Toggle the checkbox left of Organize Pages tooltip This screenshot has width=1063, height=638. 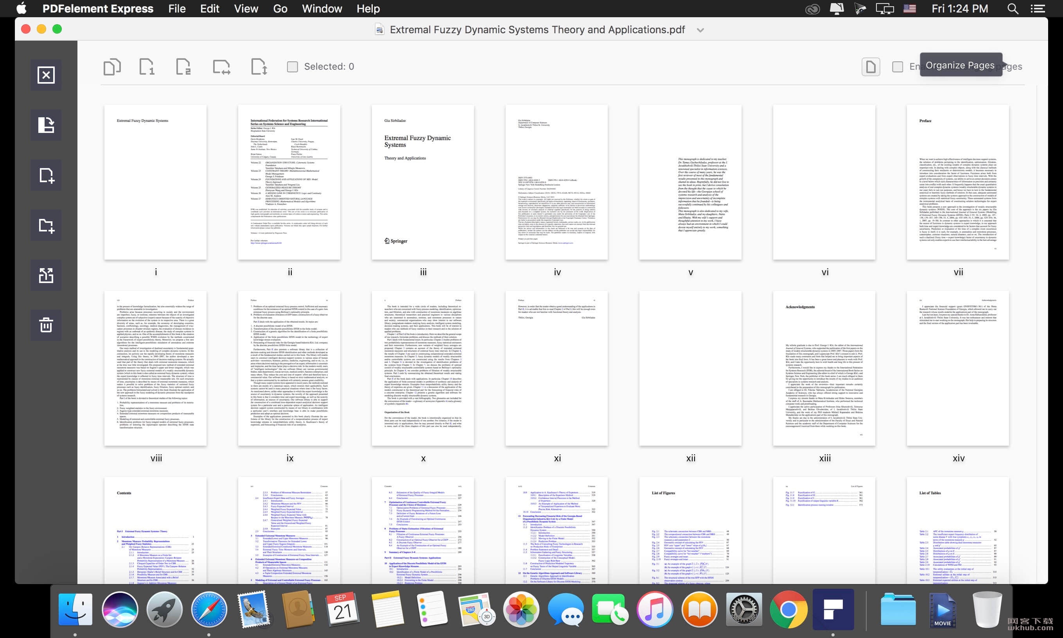click(898, 66)
